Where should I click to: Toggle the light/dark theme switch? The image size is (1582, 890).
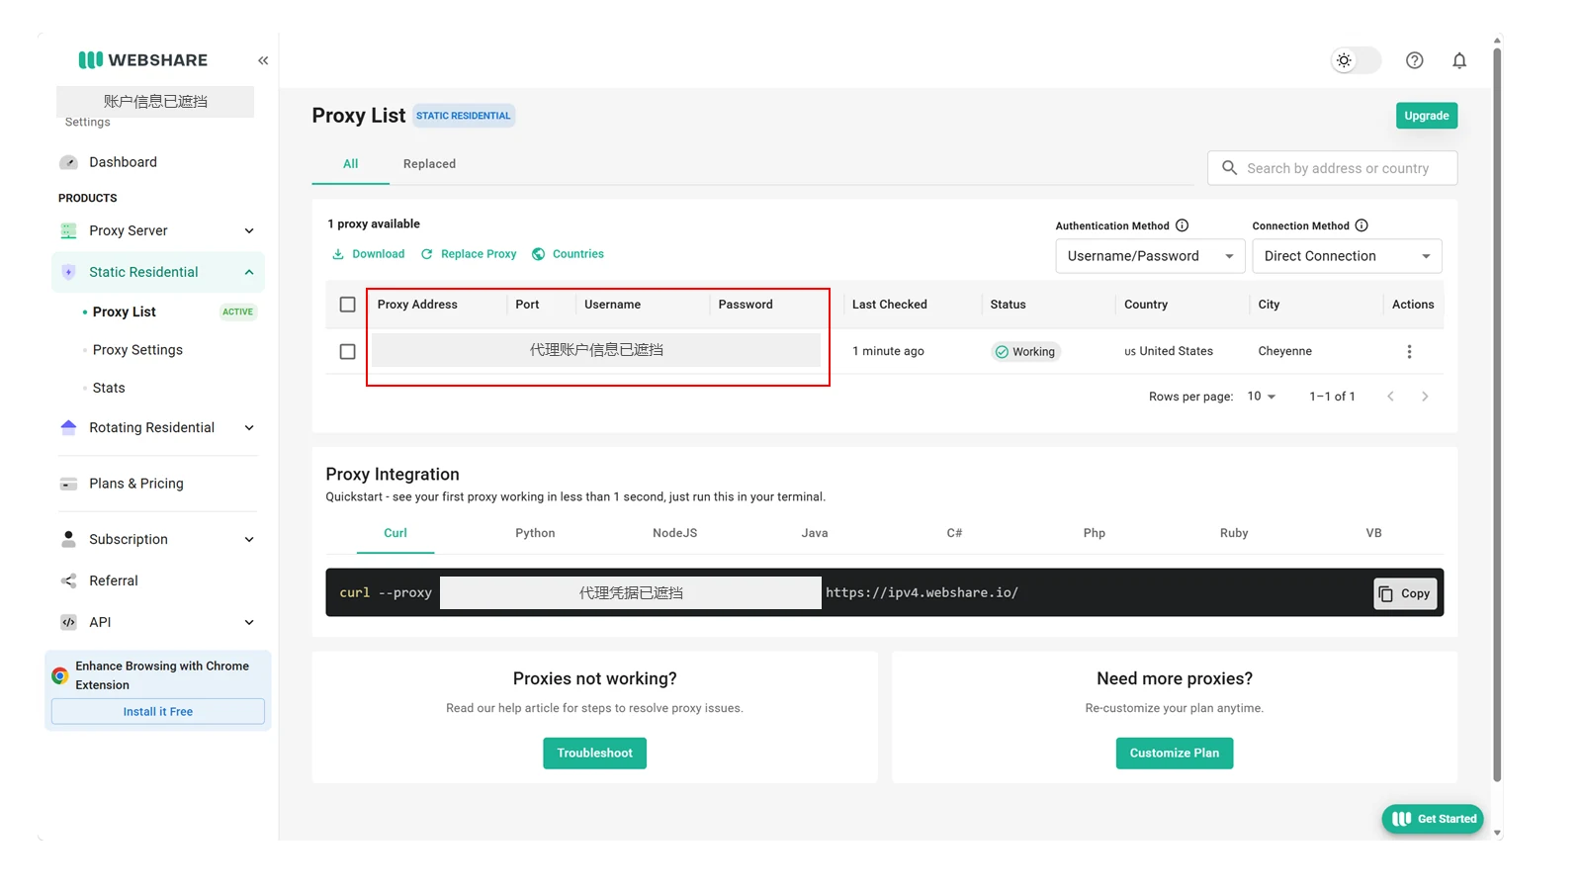click(x=1356, y=60)
